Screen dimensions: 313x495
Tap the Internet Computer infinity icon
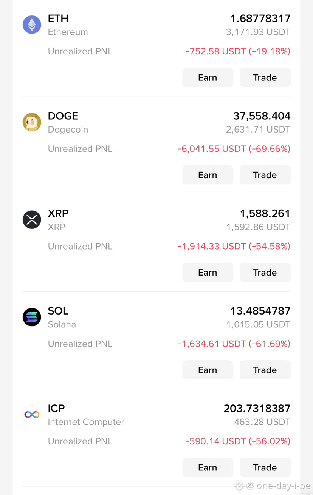[32, 415]
